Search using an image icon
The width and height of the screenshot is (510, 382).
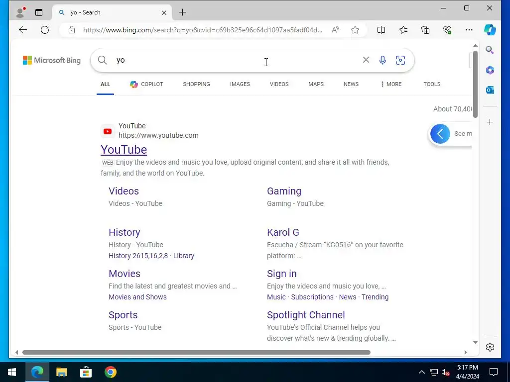coord(400,60)
